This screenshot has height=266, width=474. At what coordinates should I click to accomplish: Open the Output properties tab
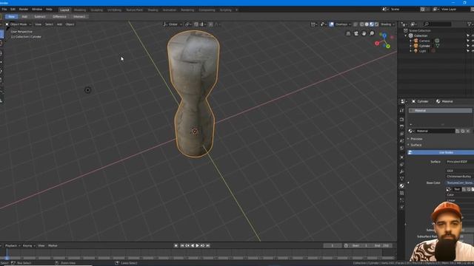401,126
